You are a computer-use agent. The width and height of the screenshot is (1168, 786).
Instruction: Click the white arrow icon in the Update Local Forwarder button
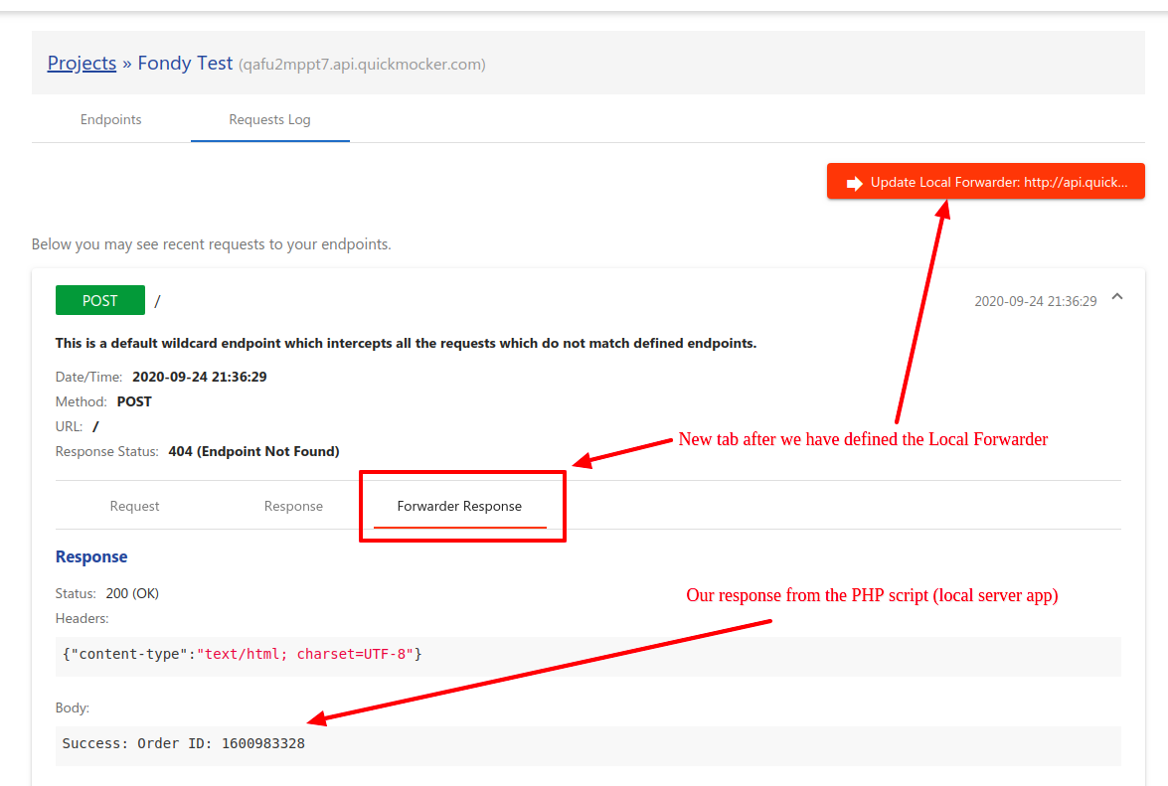click(856, 181)
